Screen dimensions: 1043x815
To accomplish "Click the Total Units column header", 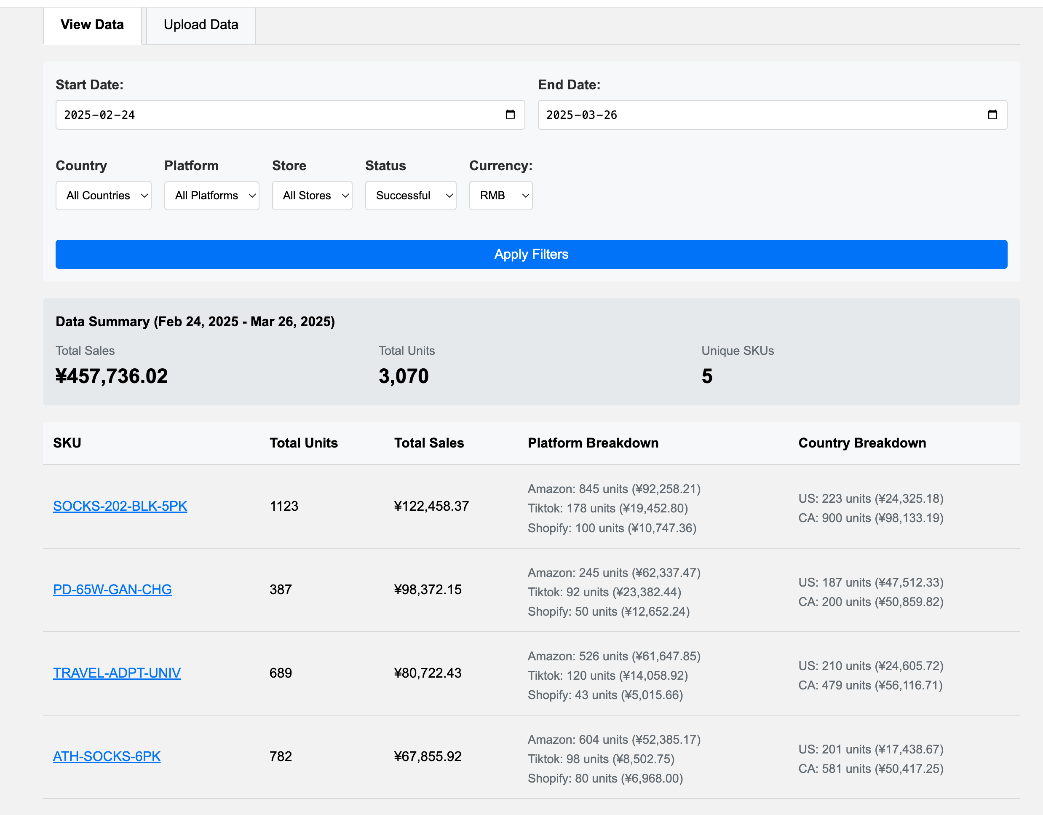I will [304, 443].
